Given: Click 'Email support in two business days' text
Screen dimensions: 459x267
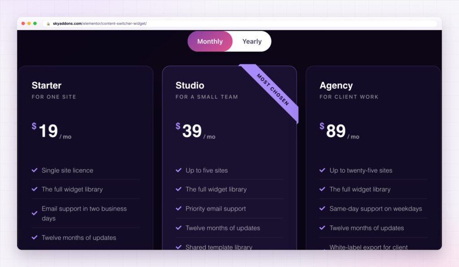Looking at the screenshot, I should [x=84, y=213].
